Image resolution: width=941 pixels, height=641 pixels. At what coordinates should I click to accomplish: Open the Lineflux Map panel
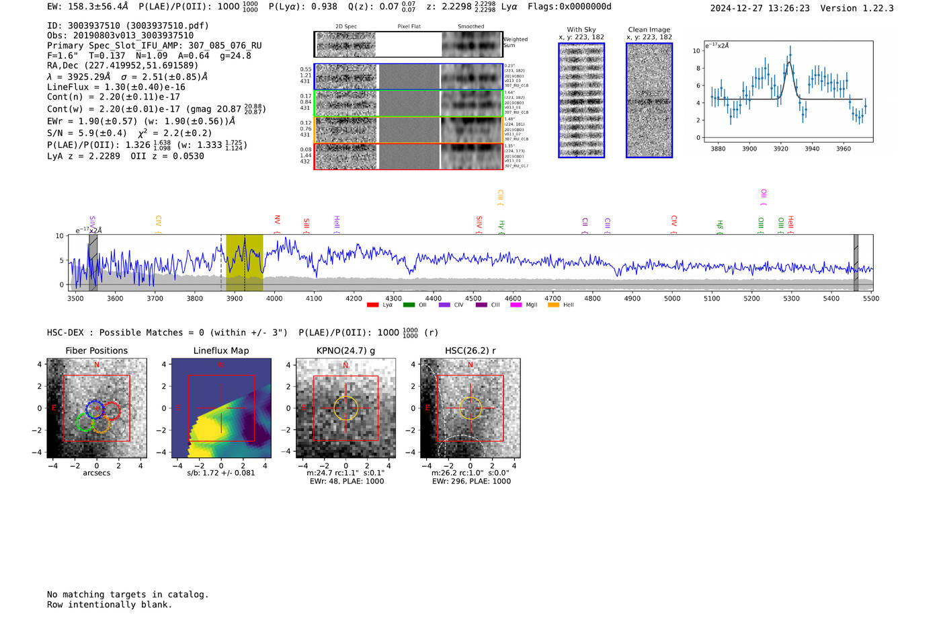[x=221, y=408]
